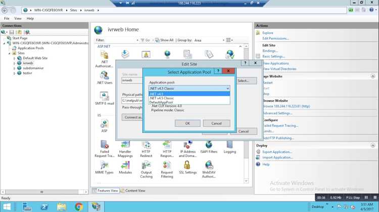Select .NET v4.5 in the pool list

pyautogui.click(x=189, y=94)
